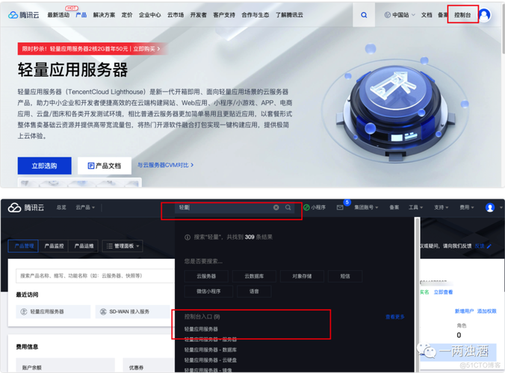This screenshot has width=505, height=373.
Task: Select the 云服务器 search suggestion
Action: point(206,276)
